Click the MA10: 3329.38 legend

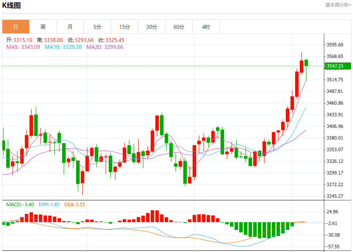tap(63, 47)
